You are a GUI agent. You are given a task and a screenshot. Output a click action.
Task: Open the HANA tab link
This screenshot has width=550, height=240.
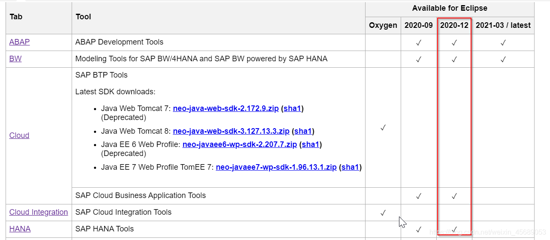[20, 229]
